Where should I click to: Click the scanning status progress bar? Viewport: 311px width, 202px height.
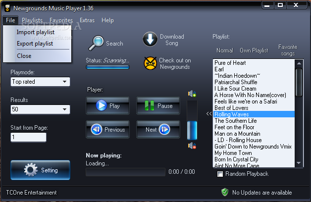click(107, 67)
